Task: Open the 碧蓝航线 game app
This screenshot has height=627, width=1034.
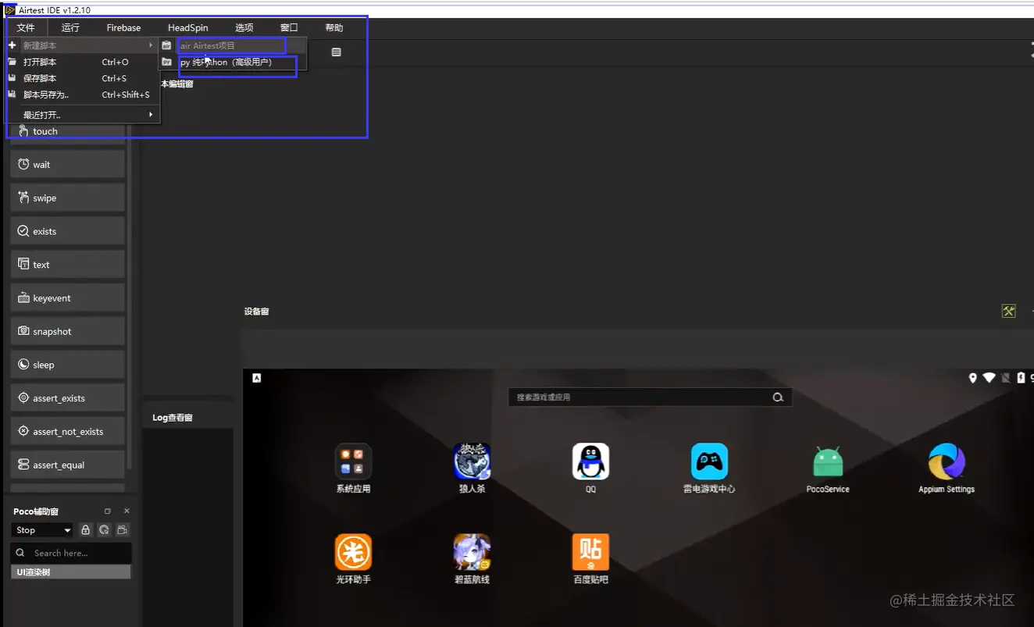Action: [x=472, y=553]
